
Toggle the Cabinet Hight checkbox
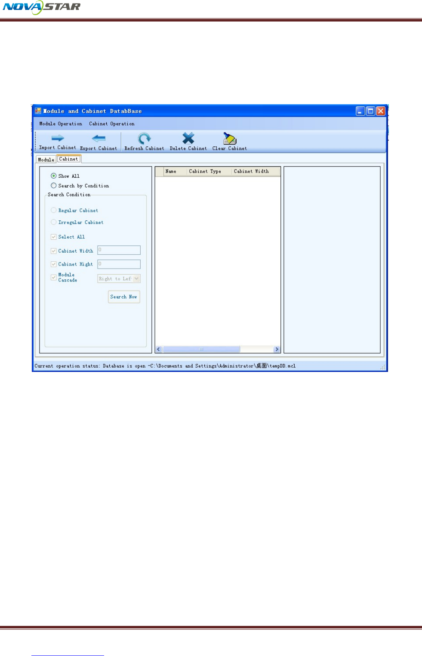pyautogui.click(x=54, y=264)
